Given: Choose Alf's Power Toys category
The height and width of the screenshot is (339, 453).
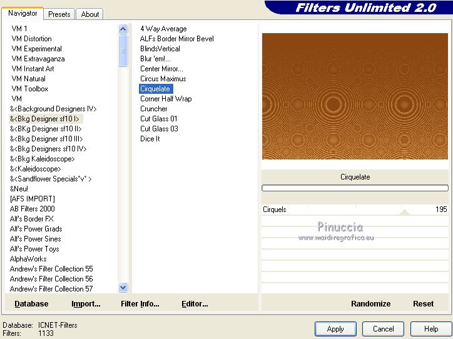Looking at the screenshot, I should tap(34, 249).
